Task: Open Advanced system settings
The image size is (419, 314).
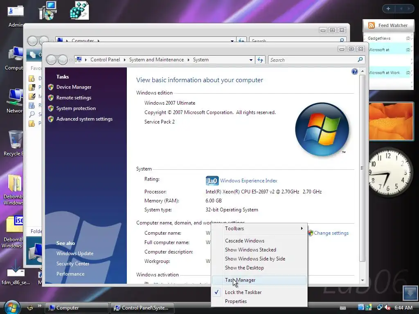Action: pos(84,119)
